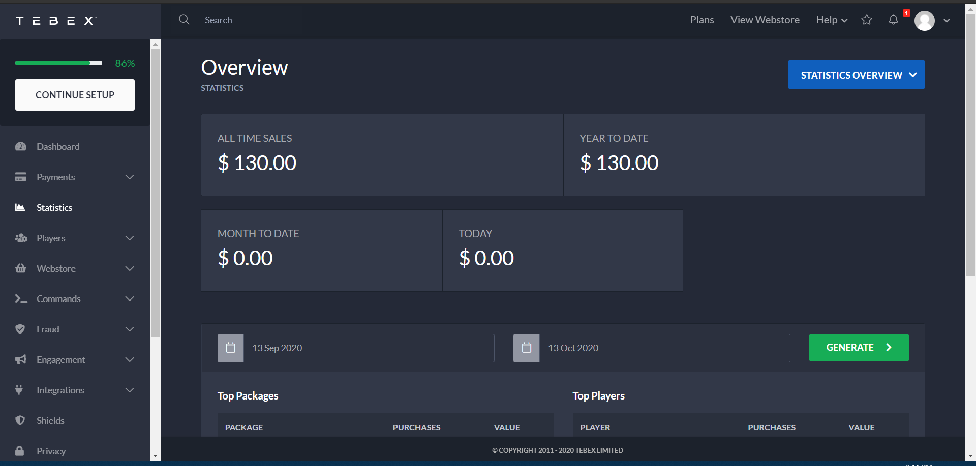Screen dimensions: 976x466
Task: Click the Today sales amount
Action: tap(486, 258)
